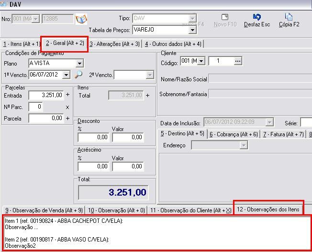Click the DAV window title icon
Viewport: 312px width, 252px height.
click(x=4, y=4)
